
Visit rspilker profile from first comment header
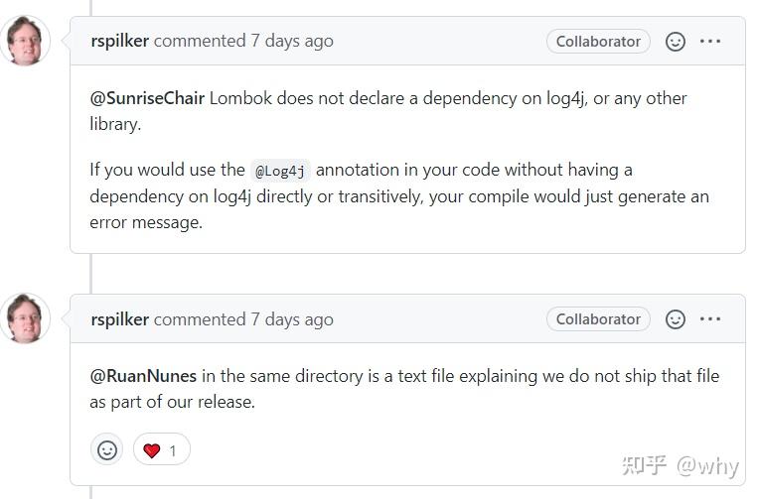(119, 42)
